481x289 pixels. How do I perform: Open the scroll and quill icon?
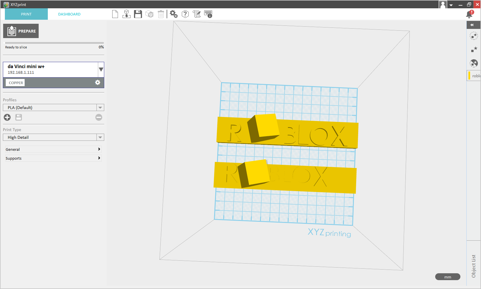click(x=197, y=14)
